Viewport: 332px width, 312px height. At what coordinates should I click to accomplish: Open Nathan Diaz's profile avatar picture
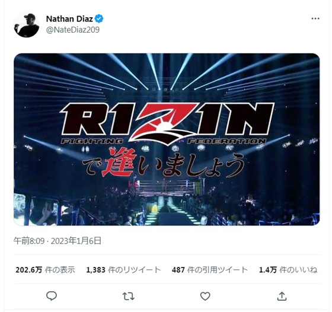point(27,24)
